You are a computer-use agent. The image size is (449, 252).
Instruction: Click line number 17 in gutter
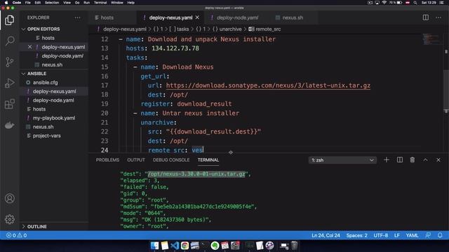tap(105, 85)
